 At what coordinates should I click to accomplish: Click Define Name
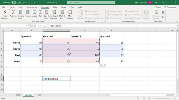coord(92,11)
